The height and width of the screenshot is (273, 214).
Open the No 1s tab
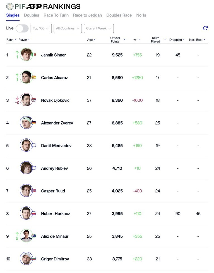click(141, 15)
